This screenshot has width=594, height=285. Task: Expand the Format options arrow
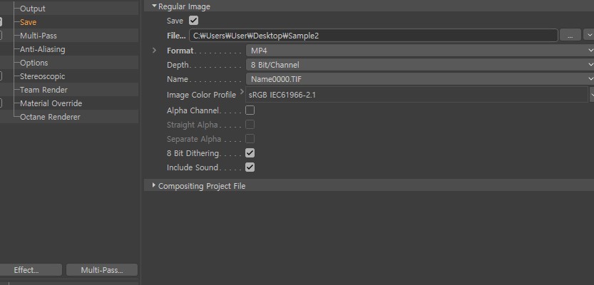[154, 50]
